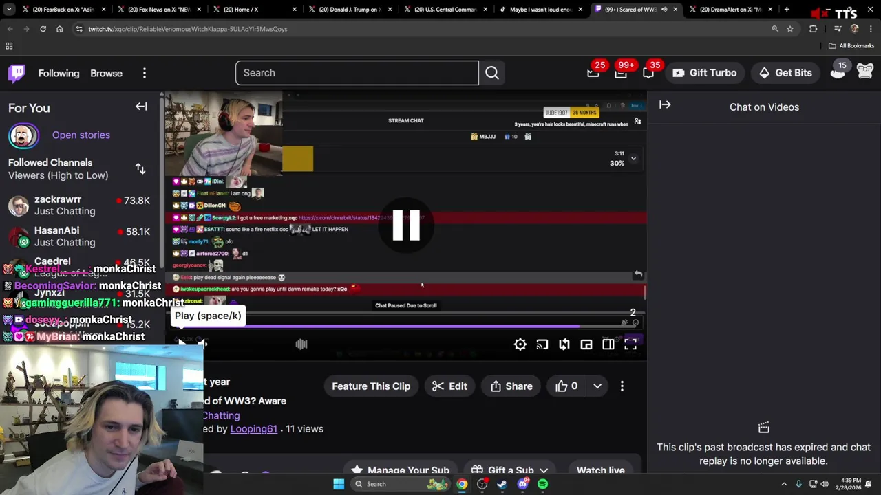Click the search magnifier button

(x=492, y=73)
